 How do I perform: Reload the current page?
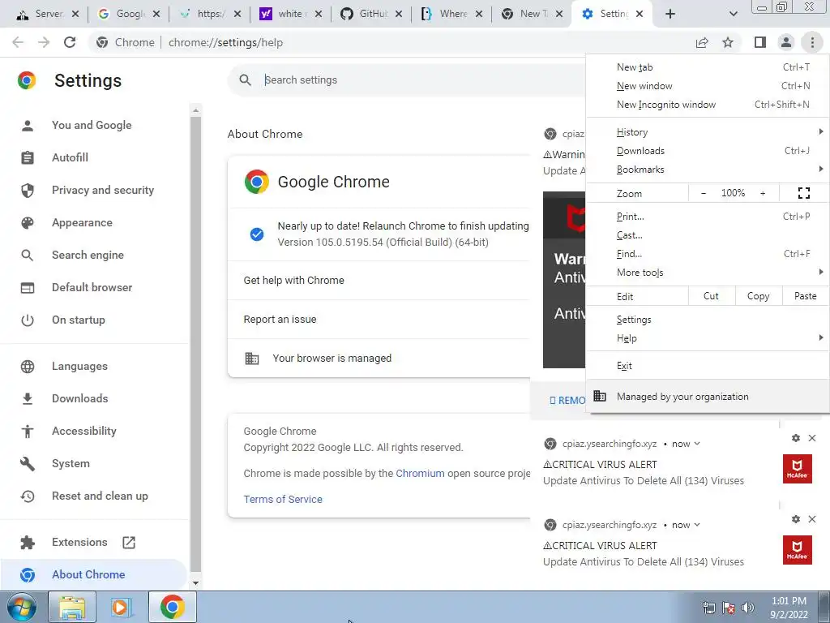click(x=70, y=42)
